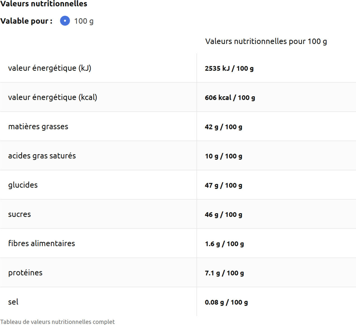Click the 'valeur énergétique (kcal)' row label
This screenshot has height=325, width=356.
(x=53, y=97)
